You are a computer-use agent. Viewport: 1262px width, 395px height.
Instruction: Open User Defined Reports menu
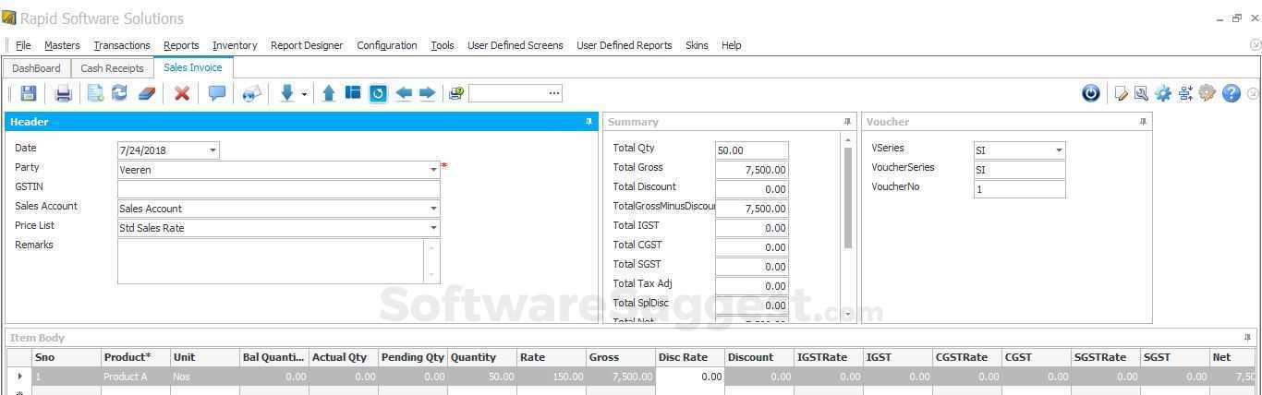tap(625, 45)
